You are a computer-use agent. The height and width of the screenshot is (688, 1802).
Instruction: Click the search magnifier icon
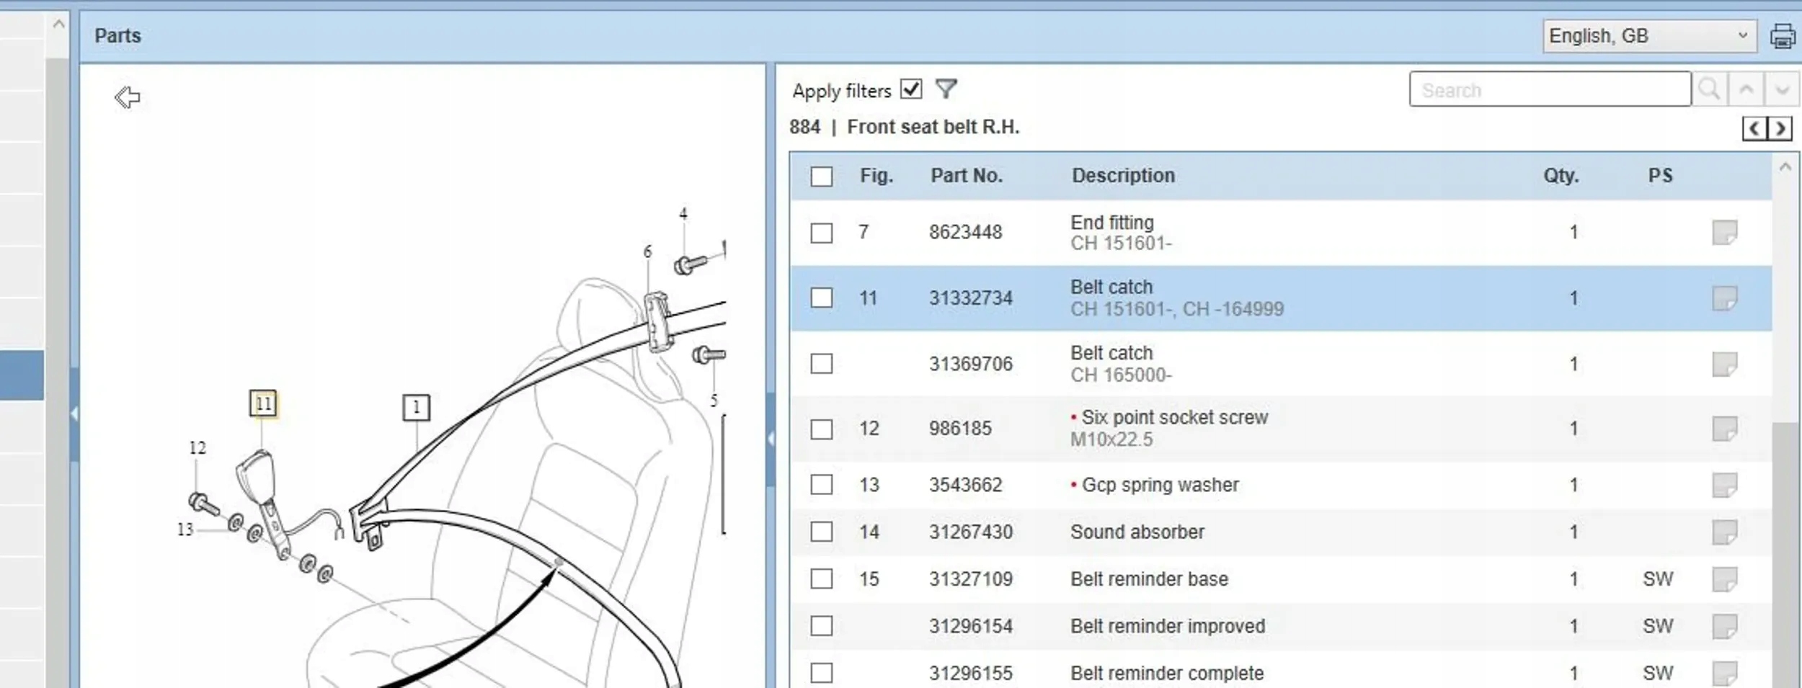[x=1708, y=90]
